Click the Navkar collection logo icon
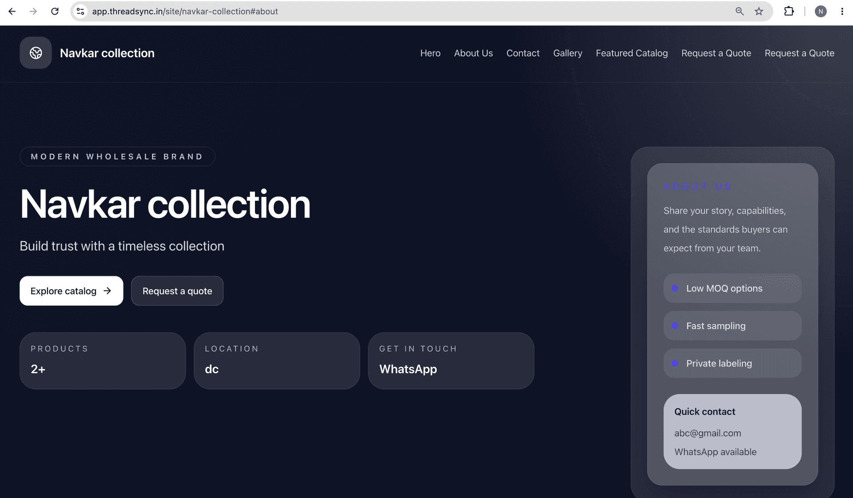The image size is (853, 498). coord(36,53)
